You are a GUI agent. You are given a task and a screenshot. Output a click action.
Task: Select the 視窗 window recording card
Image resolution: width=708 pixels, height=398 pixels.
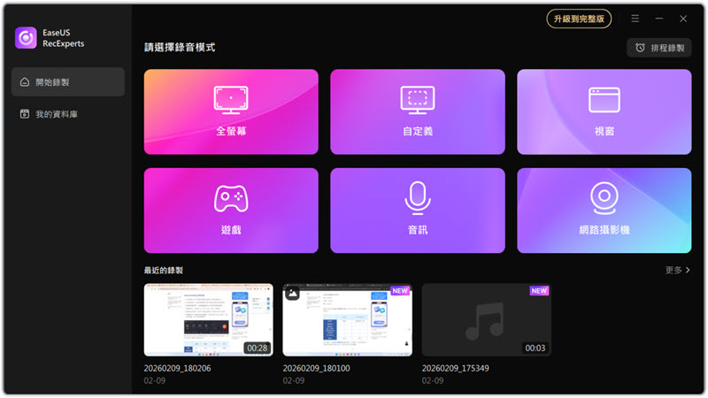604,112
